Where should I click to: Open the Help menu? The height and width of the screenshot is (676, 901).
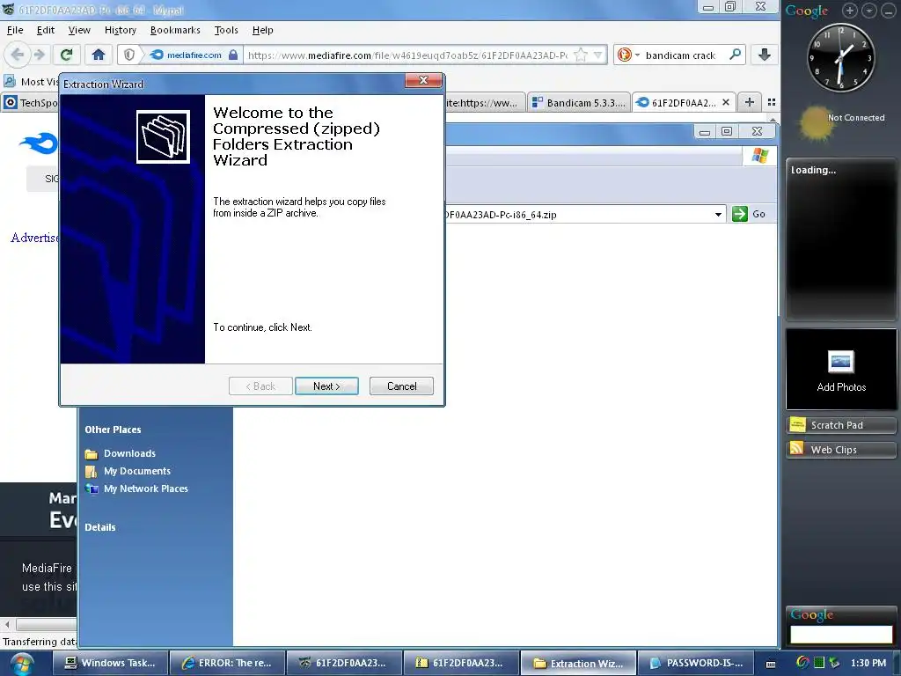262,30
